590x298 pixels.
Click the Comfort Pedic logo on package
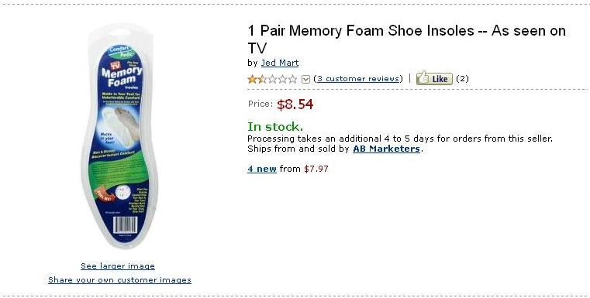click(x=119, y=52)
